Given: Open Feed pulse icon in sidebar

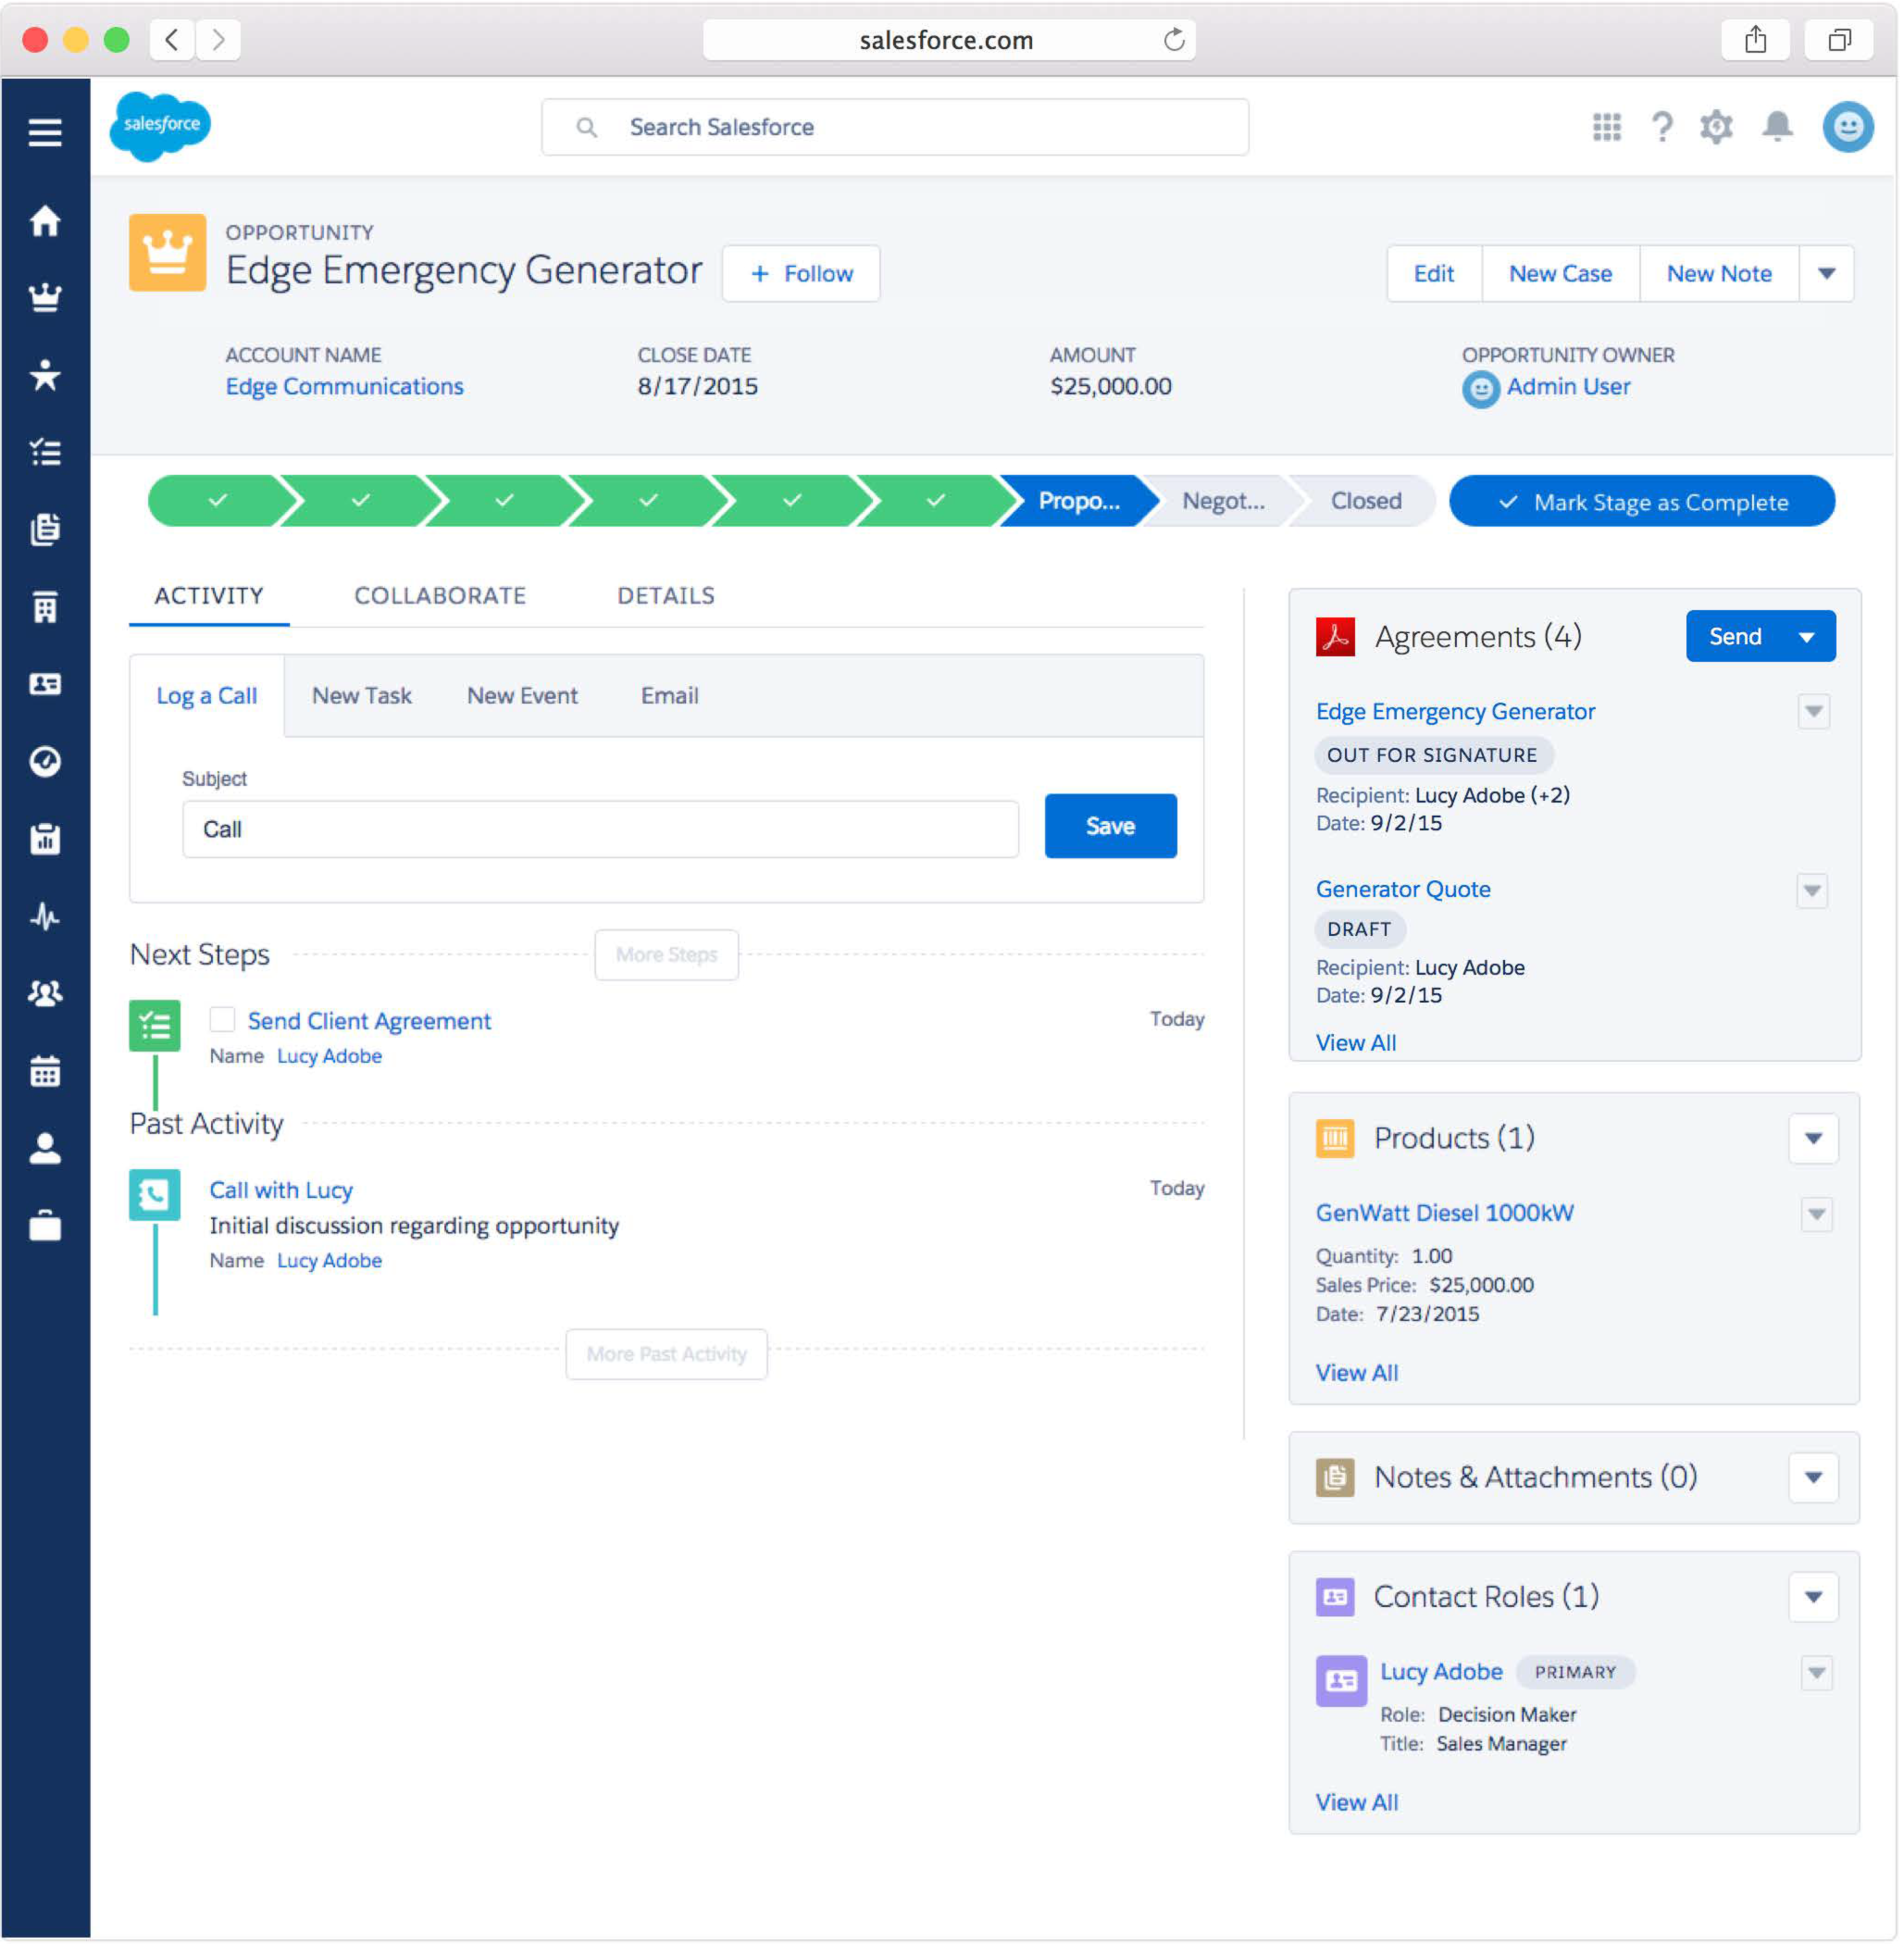Looking at the screenshot, I should [45, 916].
